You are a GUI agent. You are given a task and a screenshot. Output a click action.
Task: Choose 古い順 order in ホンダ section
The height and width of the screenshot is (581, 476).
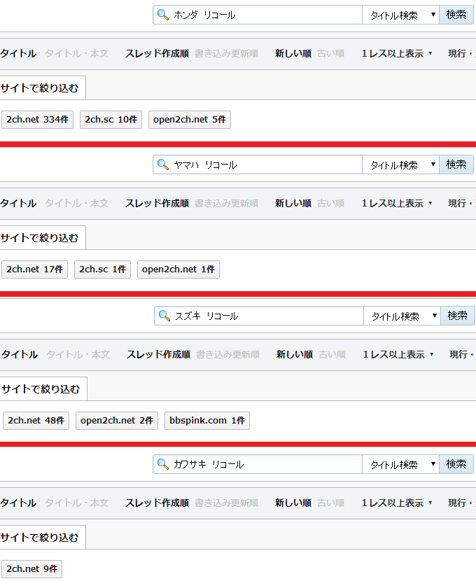tap(331, 53)
